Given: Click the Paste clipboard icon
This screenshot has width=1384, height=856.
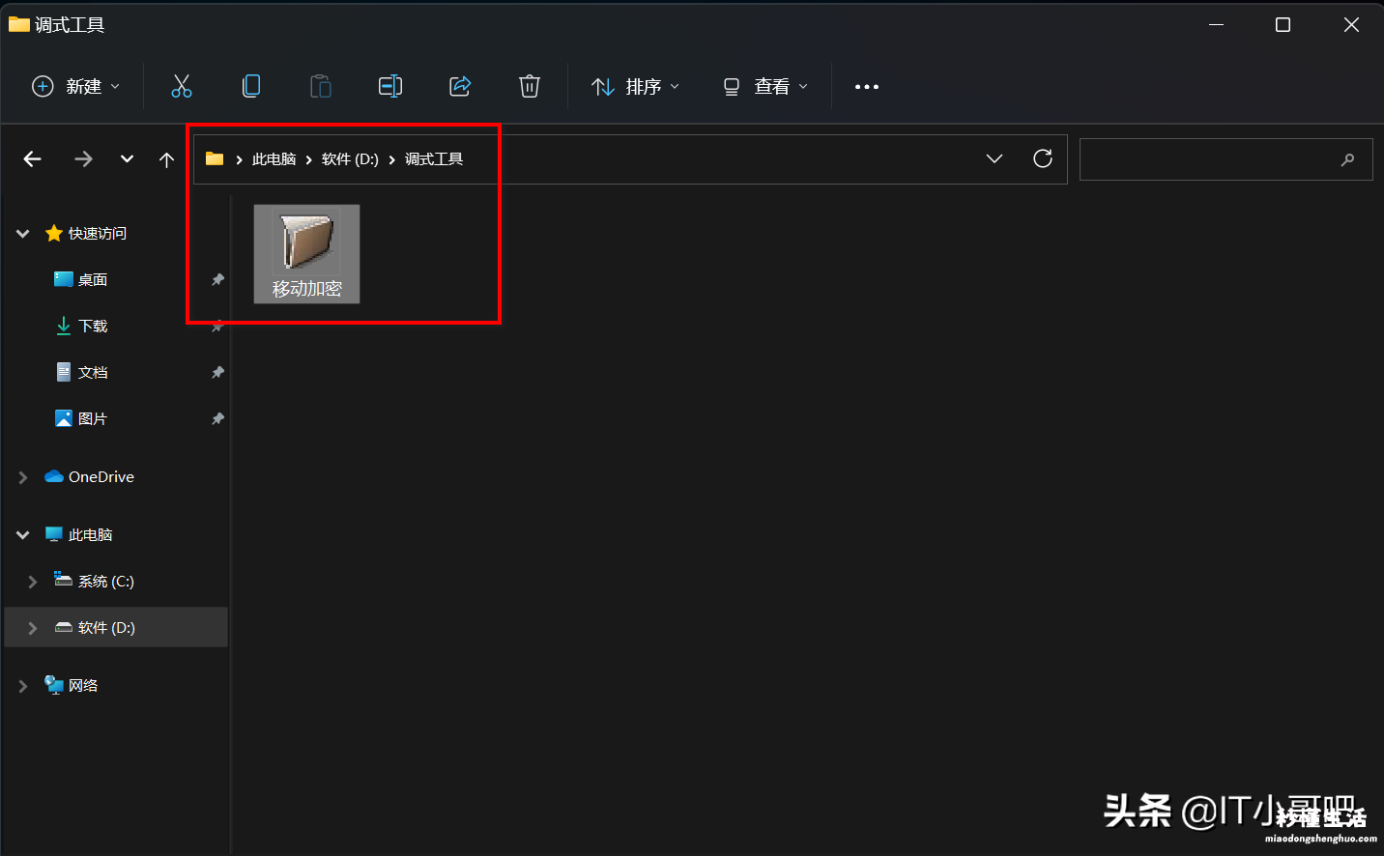Looking at the screenshot, I should [321, 87].
